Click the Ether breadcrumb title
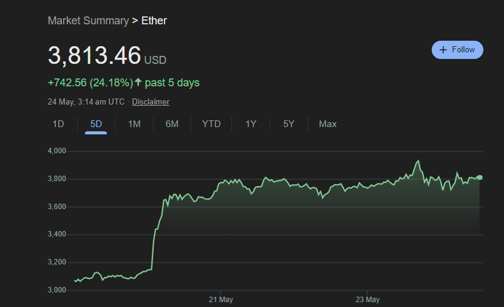Viewport: 504px width, 307px height. pos(154,21)
